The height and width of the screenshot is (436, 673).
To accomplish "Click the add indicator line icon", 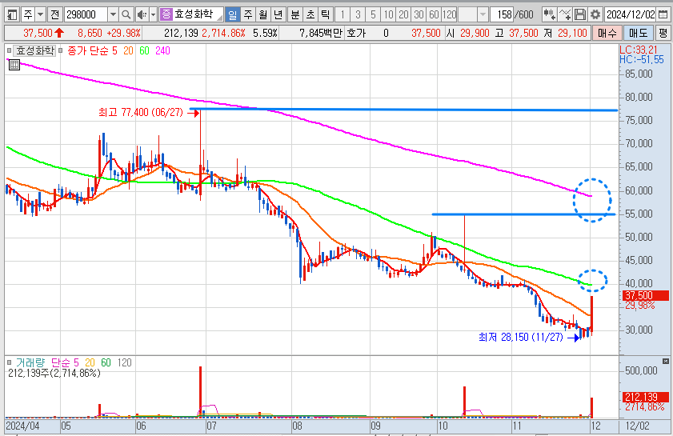I will tap(565, 15).
